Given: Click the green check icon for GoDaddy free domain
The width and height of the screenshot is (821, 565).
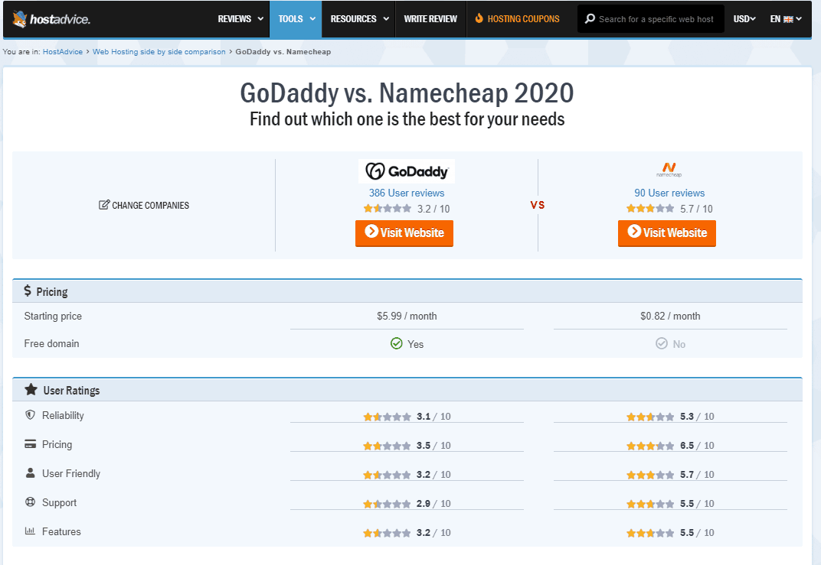Looking at the screenshot, I should click(397, 343).
